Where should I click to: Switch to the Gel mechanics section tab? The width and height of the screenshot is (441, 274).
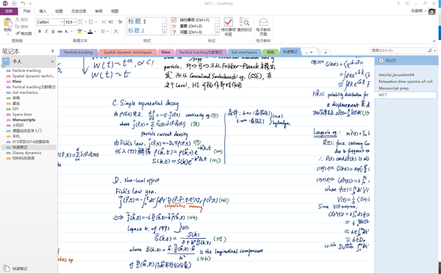pos(244,52)
